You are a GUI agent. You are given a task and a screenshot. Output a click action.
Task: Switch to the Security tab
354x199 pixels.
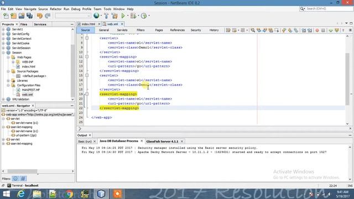(x=196, y=30)
